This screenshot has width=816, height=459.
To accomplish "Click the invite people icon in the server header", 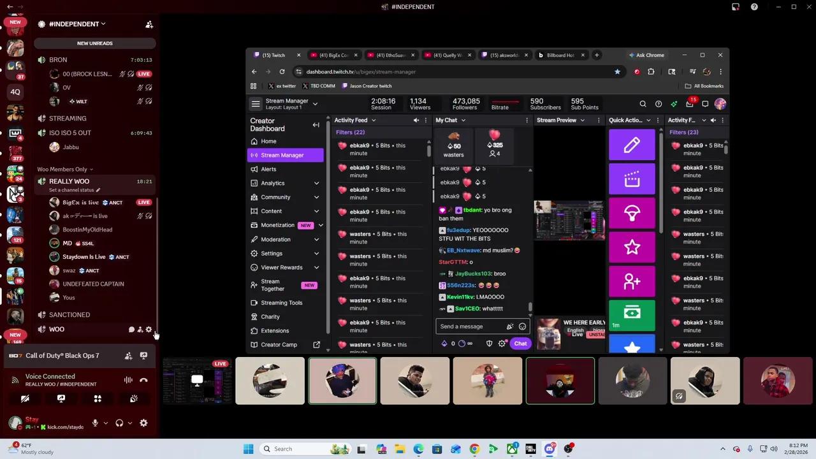I will coord(149,24).
